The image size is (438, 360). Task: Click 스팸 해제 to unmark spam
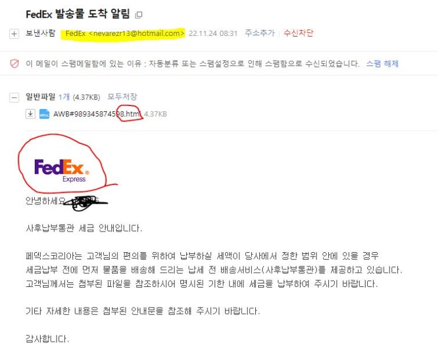(382, 64)
